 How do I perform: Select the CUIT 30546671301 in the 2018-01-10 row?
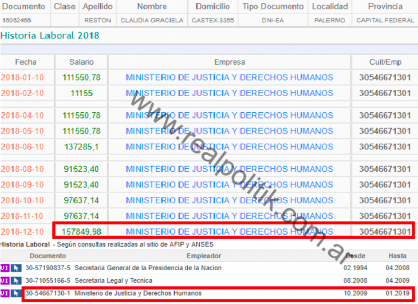click(x=385, y=77)
